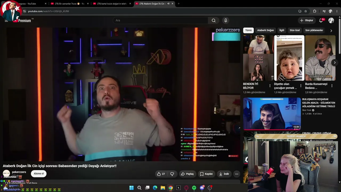This screenshot has width=341, height=192.
Task: Click the YouTube search magnifier button
Action: point(214,21)
